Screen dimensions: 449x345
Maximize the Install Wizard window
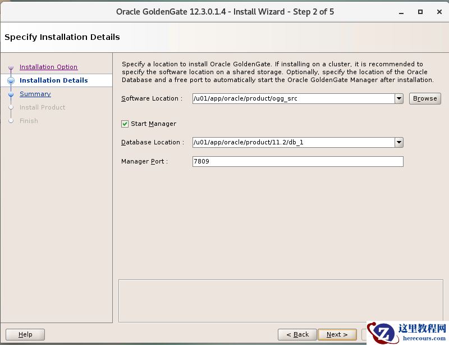click(x=420, y=12)
